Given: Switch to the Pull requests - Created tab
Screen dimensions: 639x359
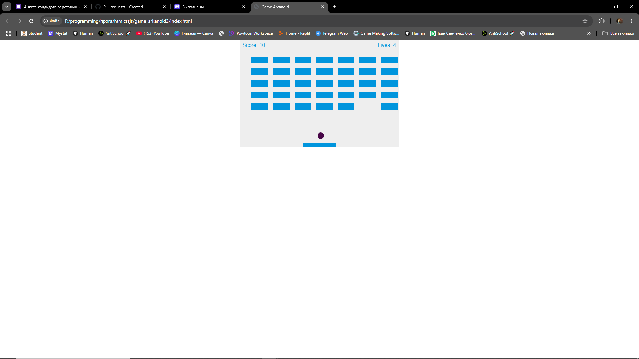Looking at the screenshot, I should click(x=130, y=7).
